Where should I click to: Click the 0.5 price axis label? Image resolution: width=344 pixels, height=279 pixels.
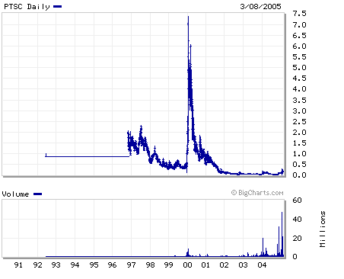299,165
